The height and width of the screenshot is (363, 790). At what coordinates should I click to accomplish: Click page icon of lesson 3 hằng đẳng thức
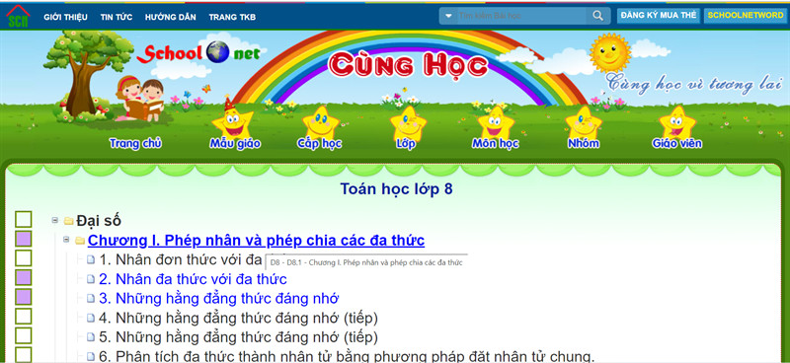click(x=91, y=299)
